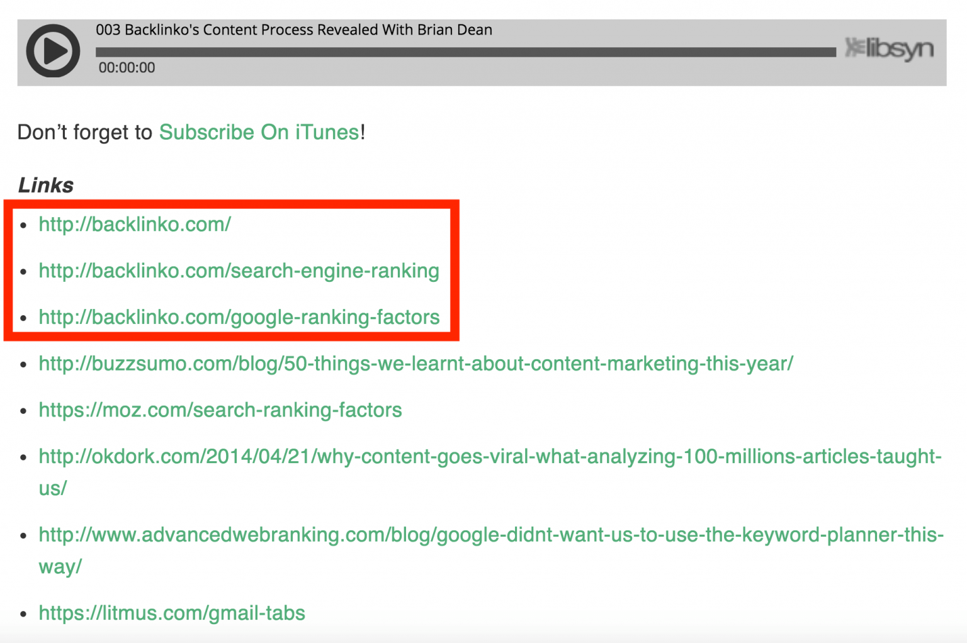
Task: Click the 00:00:00 elapsed time display
Action: point(127,67)
